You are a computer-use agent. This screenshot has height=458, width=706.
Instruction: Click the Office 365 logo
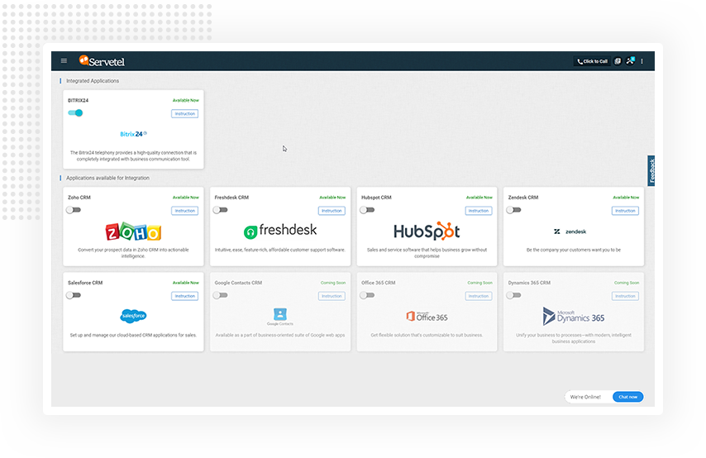pos(427,317)
